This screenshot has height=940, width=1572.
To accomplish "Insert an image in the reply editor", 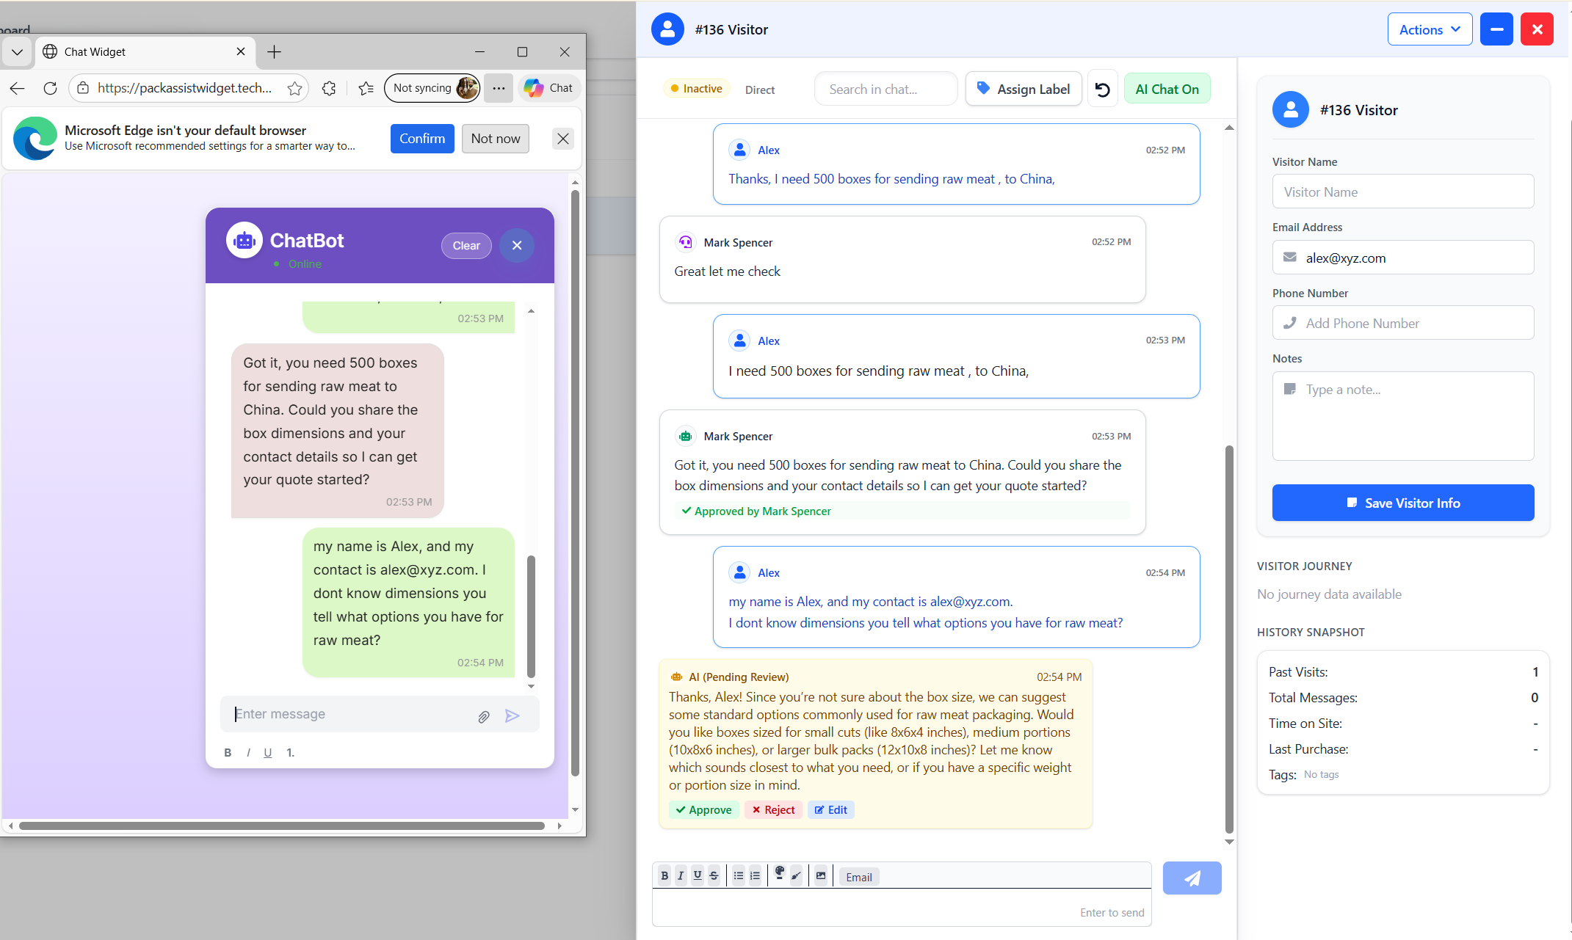I will (821, 875).
